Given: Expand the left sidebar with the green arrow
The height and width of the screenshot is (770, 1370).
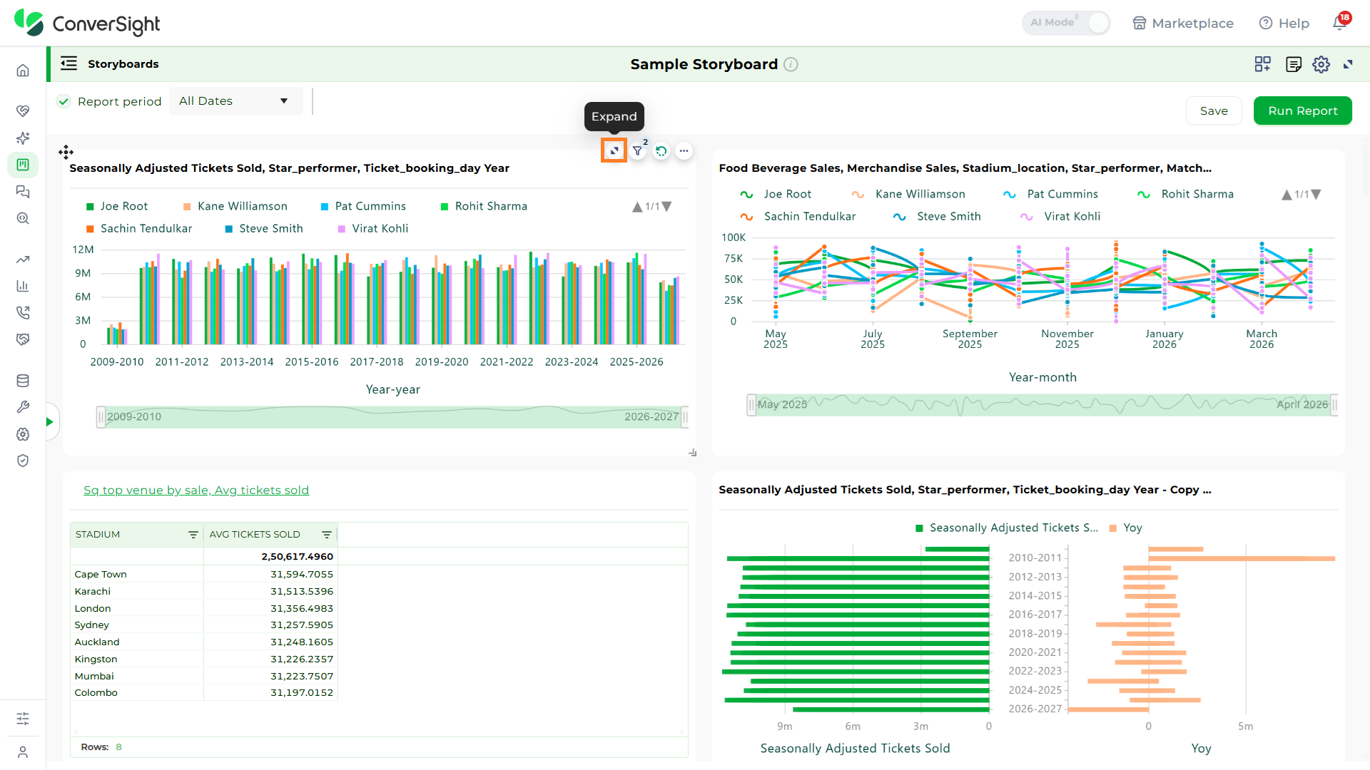Looking at the screenshot, I should (x=50, y=422).
